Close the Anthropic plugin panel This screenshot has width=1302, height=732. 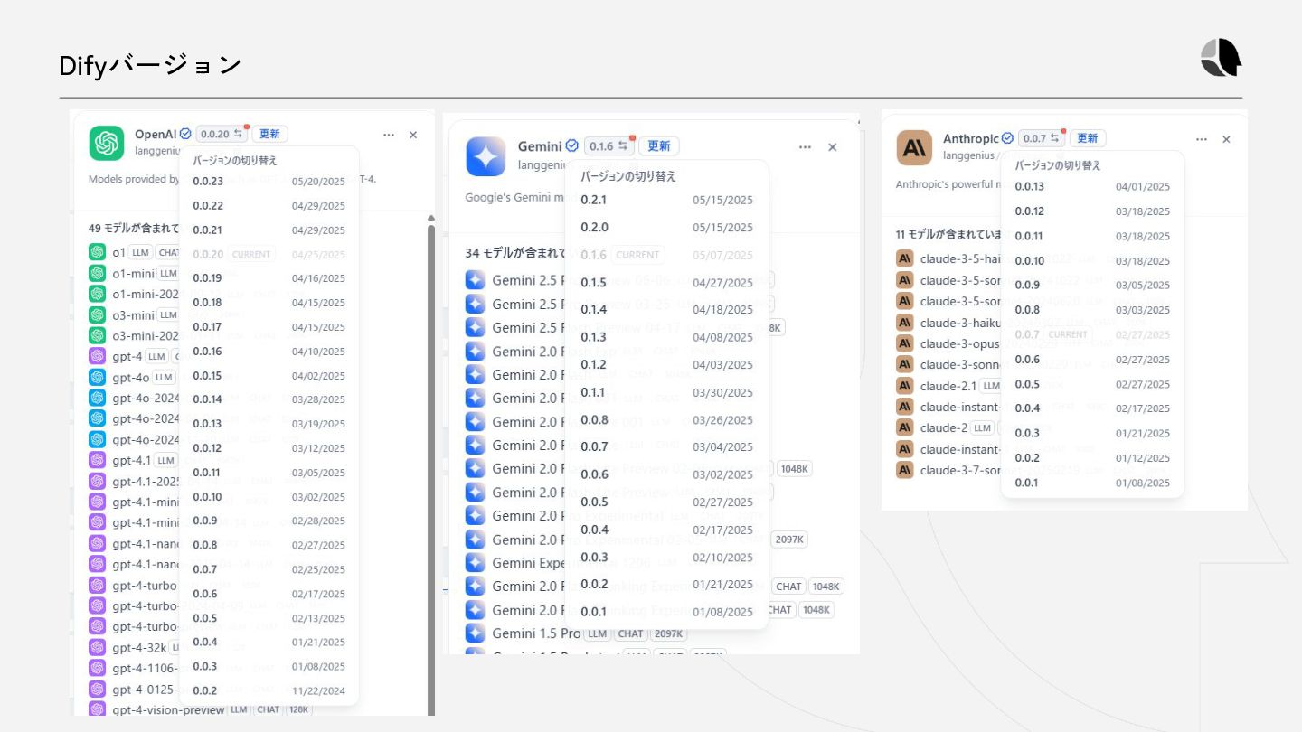click(x=1227, y=139)
